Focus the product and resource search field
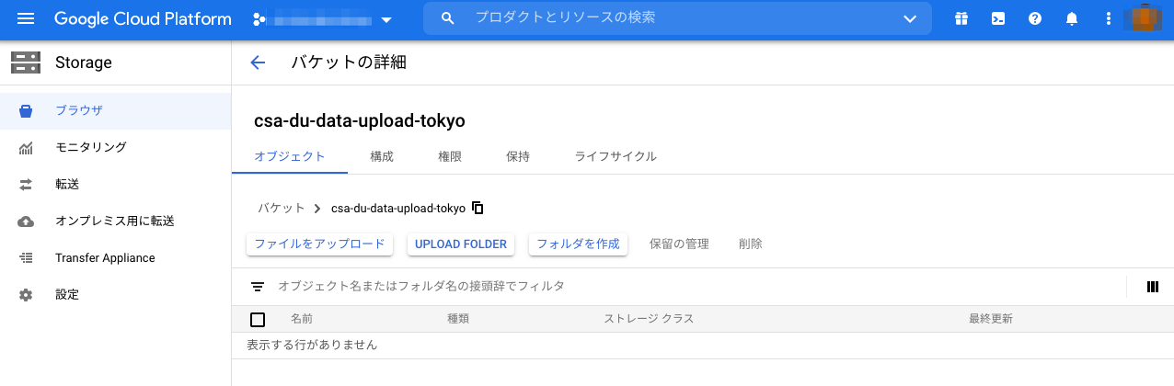Image resolution: width=1174 pixels, height=386 pixels. tap(676, 18)
